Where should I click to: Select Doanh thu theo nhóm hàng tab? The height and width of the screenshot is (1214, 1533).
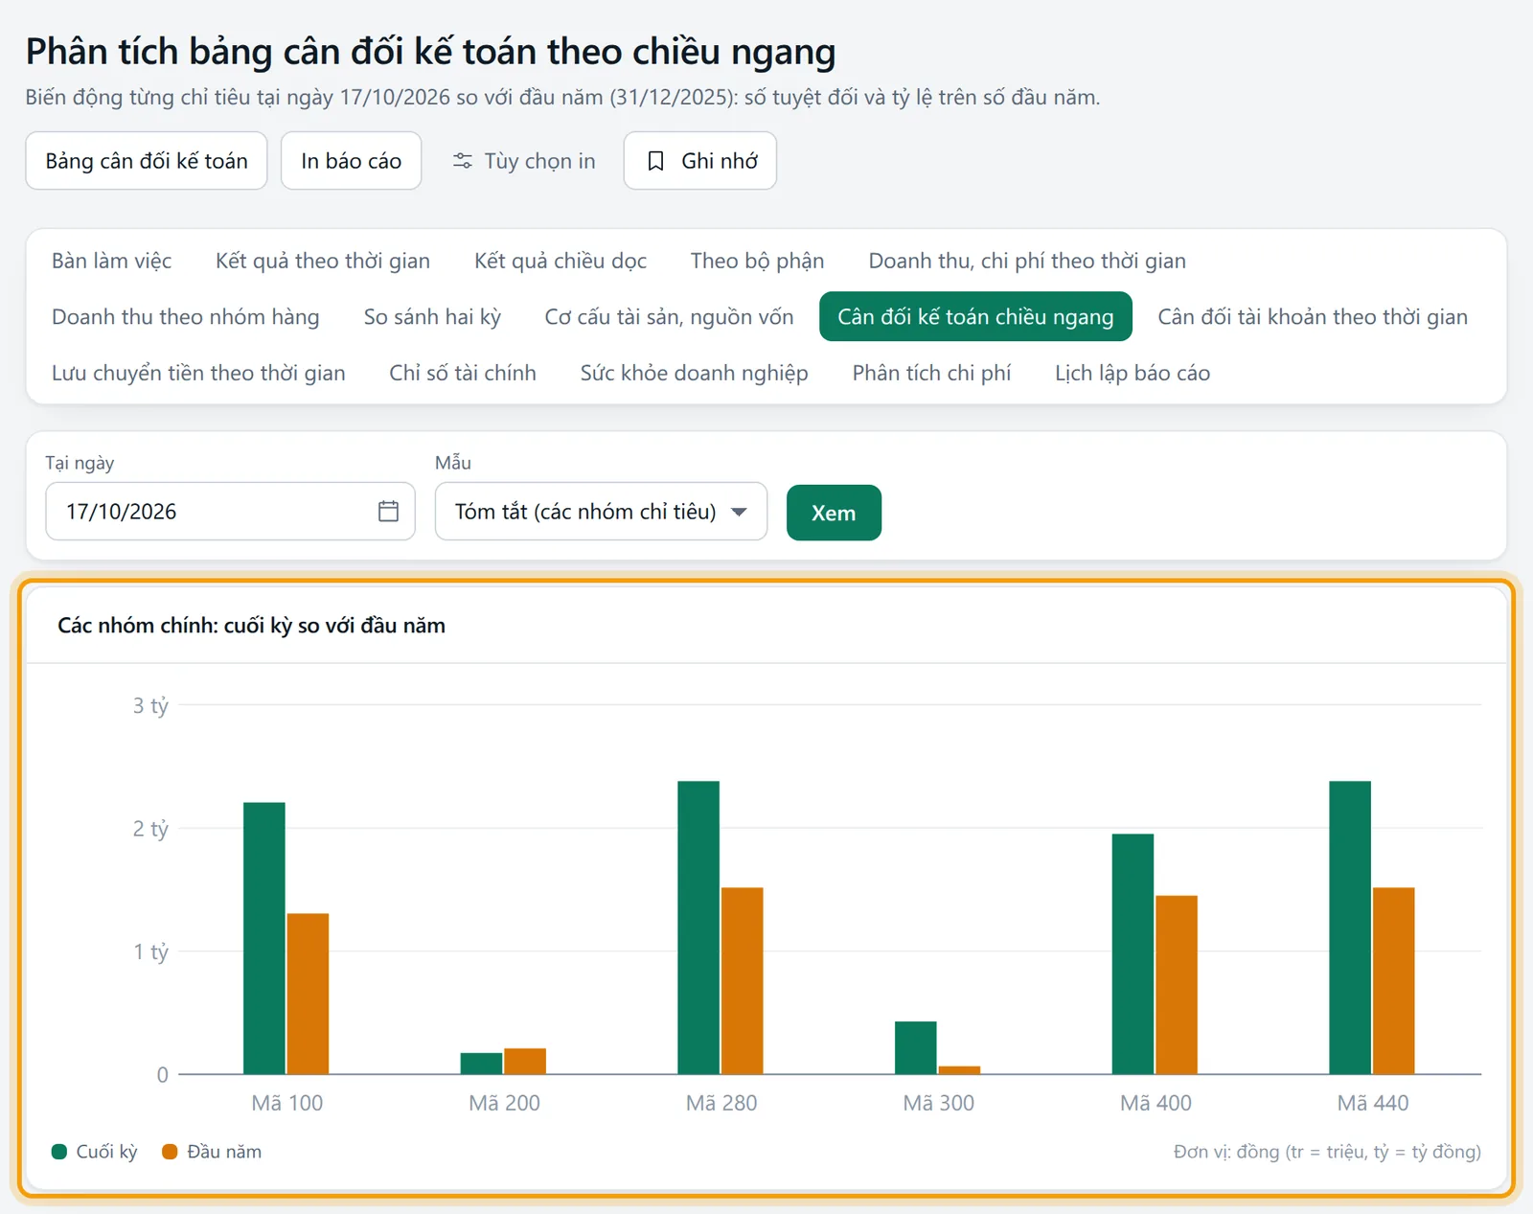coord(186,317)
